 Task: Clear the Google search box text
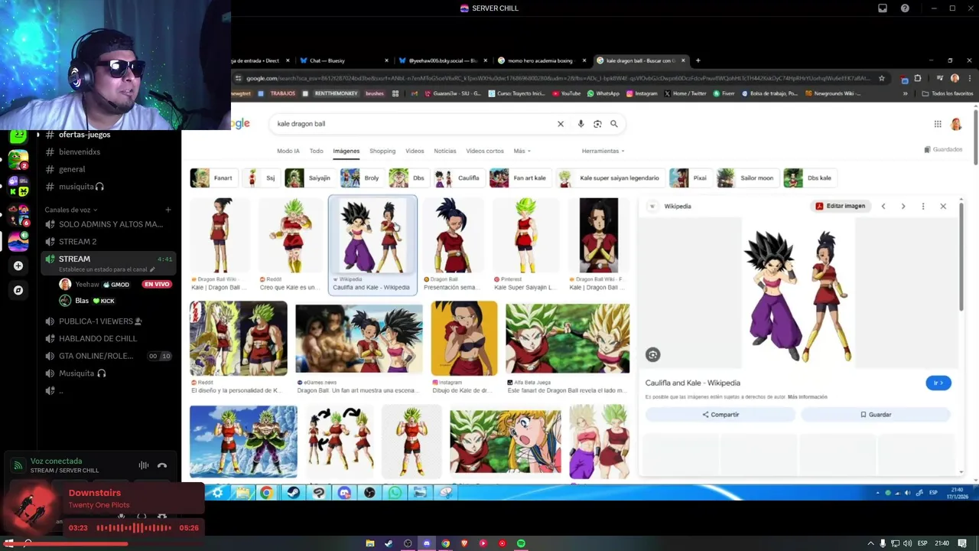point(561,124)
